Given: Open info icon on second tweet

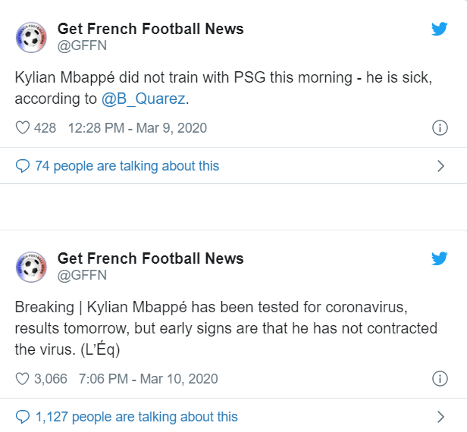Looking at the screenshot, I should pyautogui.click(x=439, y=378).
